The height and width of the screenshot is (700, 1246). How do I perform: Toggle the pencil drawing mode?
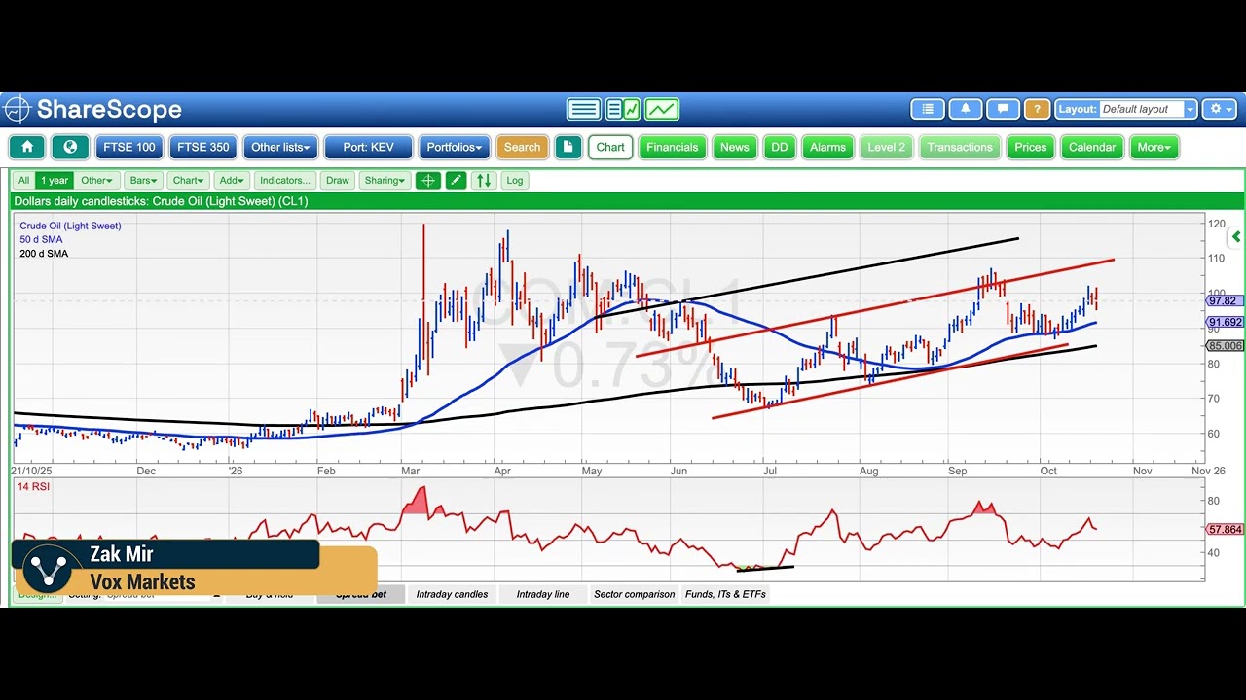tap(456, 180)
